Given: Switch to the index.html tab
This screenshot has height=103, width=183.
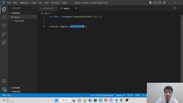Looking at the screenshot, I should point(48,8).
